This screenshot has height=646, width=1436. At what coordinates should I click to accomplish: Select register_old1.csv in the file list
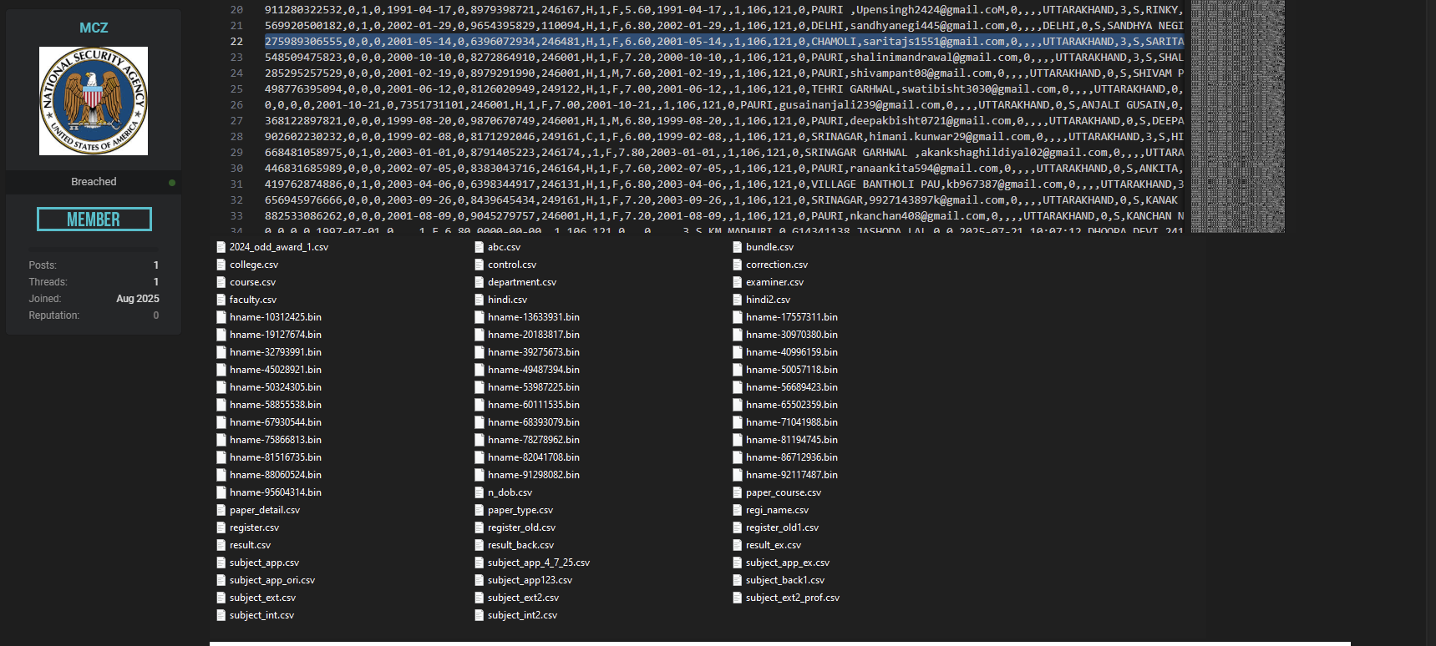click(x=782, y=527)
